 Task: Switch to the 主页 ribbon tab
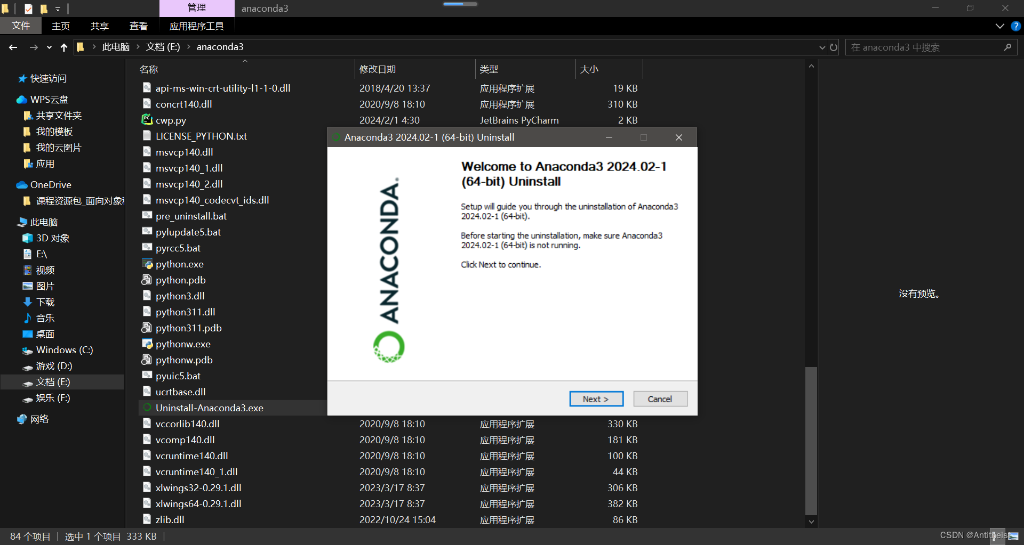(60, 26)
